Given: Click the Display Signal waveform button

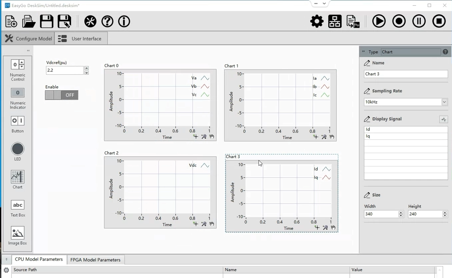Looking at the screenshot, I should click(444, 120).
